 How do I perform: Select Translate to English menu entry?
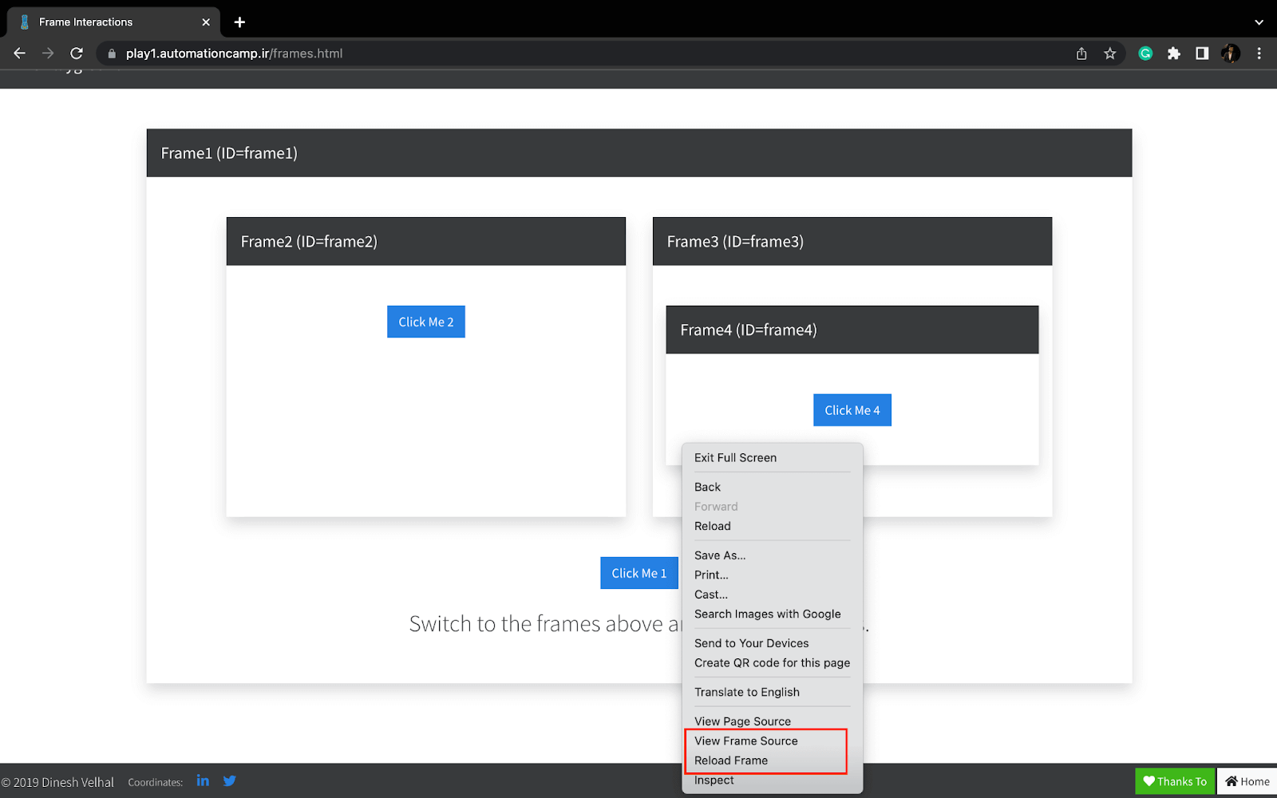[x=746, y=692]
